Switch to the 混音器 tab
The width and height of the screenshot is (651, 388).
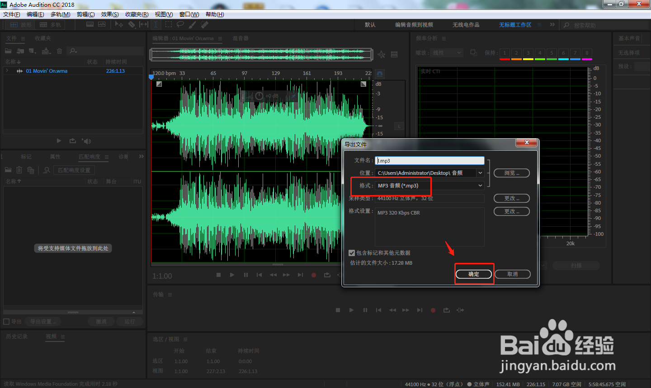point(241,38)
